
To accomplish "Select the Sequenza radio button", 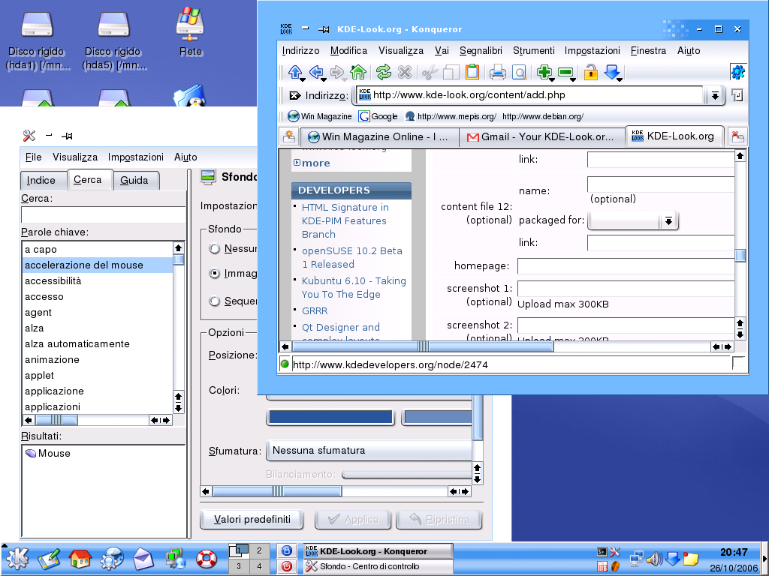I will 214,301.
